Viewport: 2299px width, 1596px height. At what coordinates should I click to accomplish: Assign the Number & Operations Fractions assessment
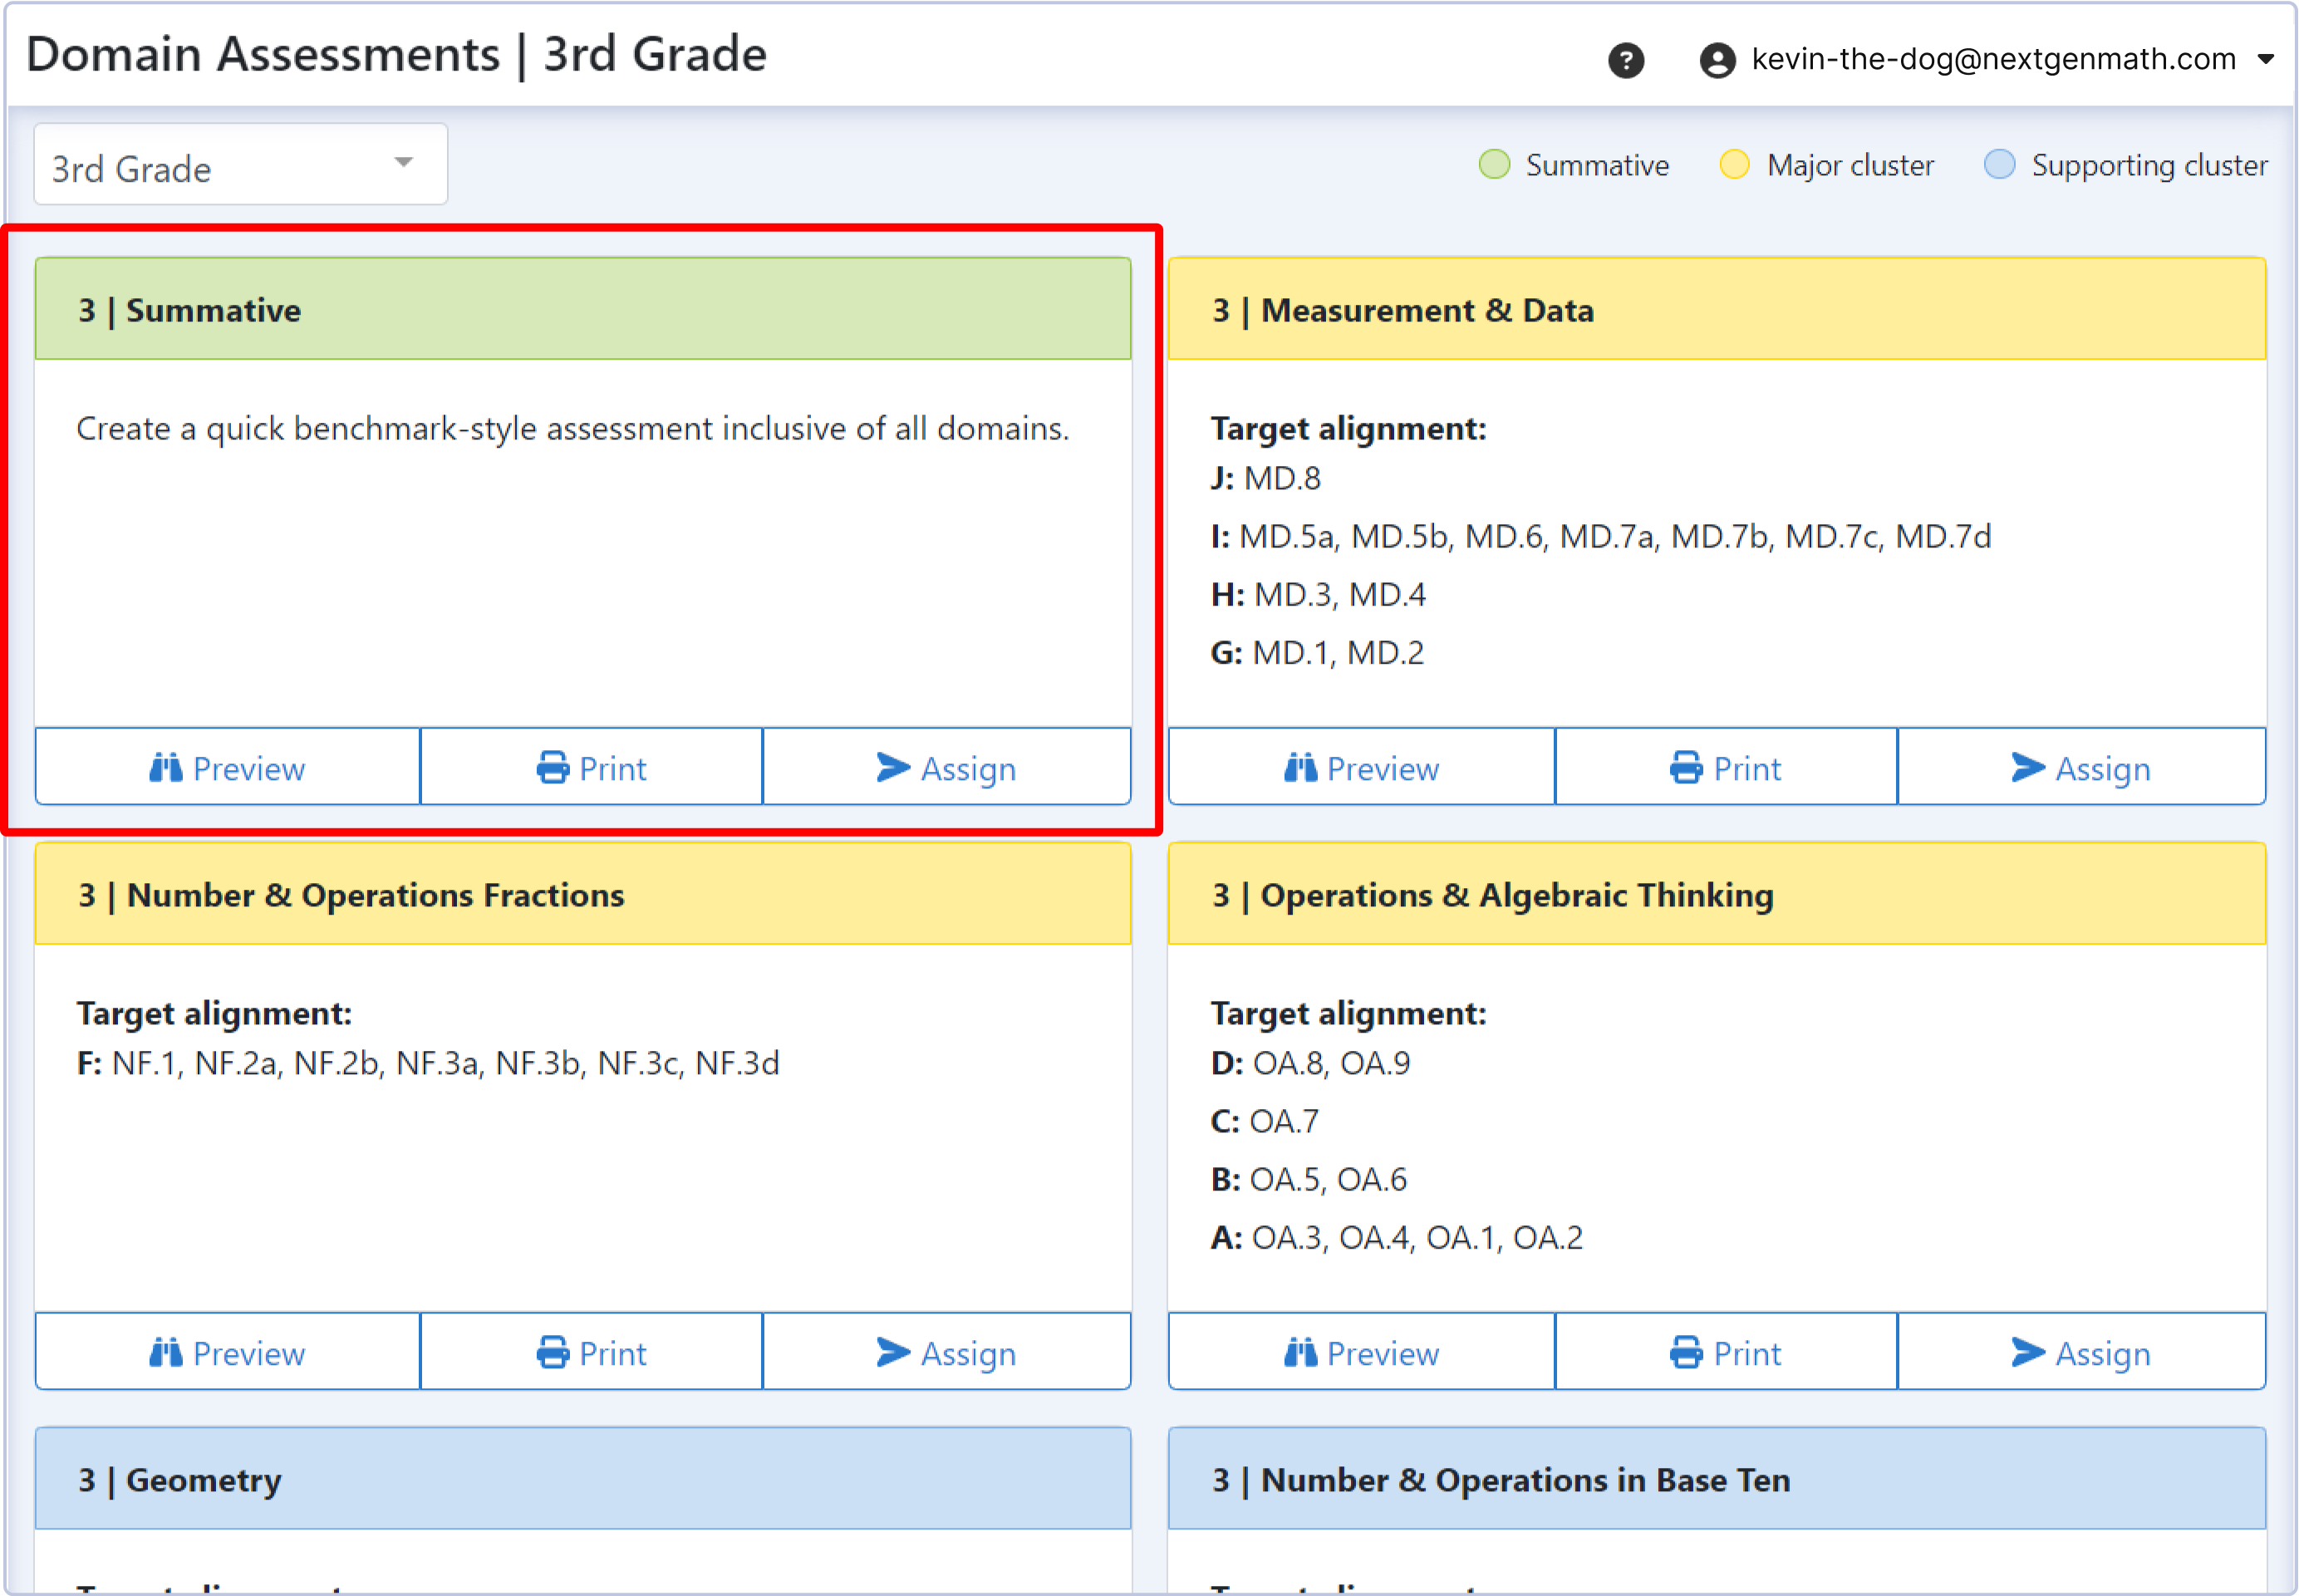coord(946,1352)
